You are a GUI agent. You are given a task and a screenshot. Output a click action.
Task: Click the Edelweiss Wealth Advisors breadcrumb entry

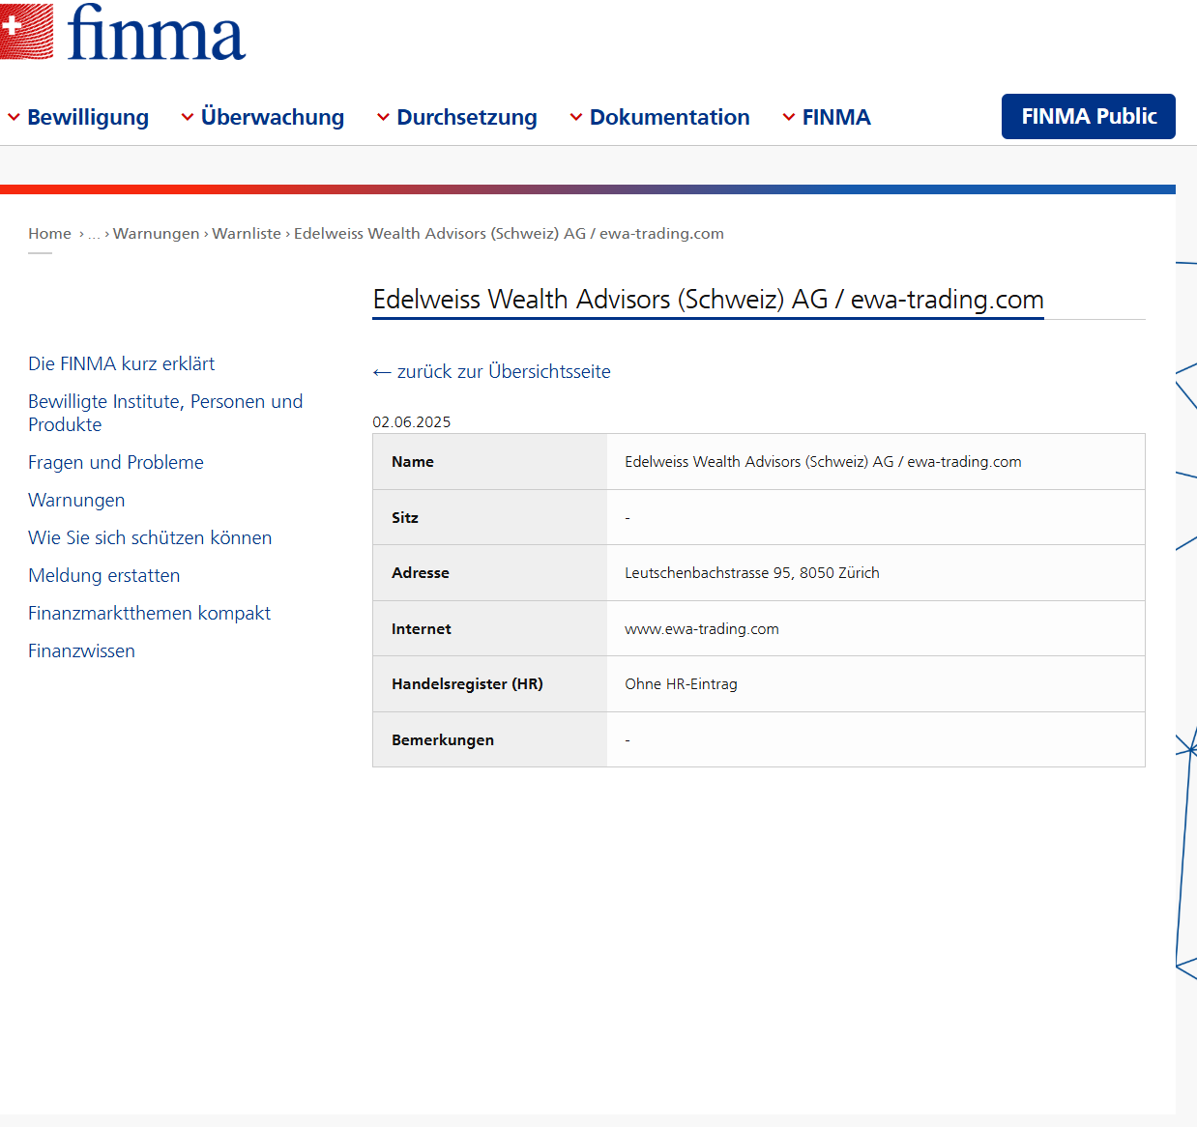(509, 234)
